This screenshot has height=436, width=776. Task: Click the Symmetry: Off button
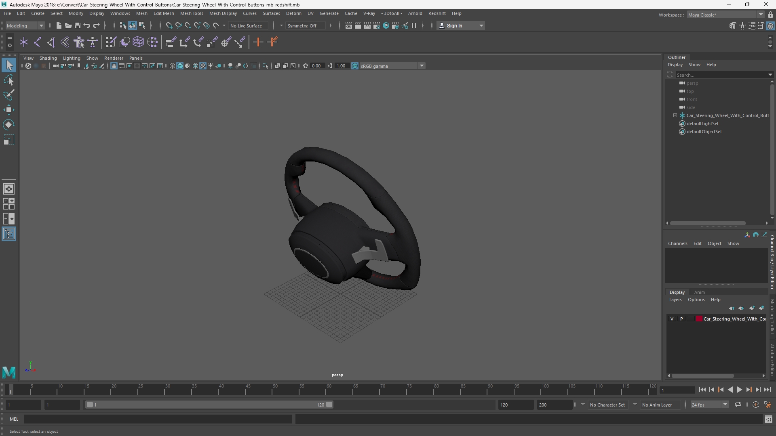pyautogui.click(x=302, y=26)
